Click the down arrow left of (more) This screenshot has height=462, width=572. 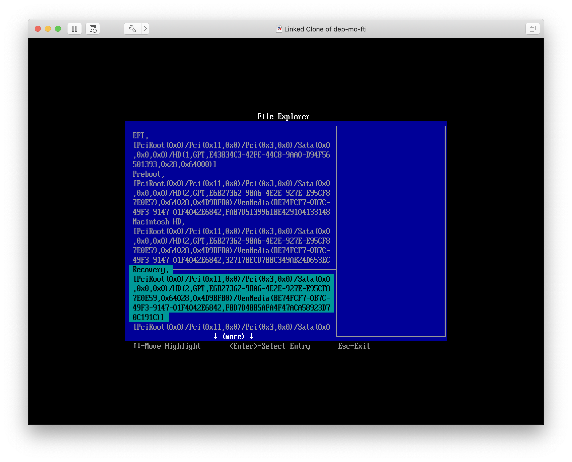(216, 336)
